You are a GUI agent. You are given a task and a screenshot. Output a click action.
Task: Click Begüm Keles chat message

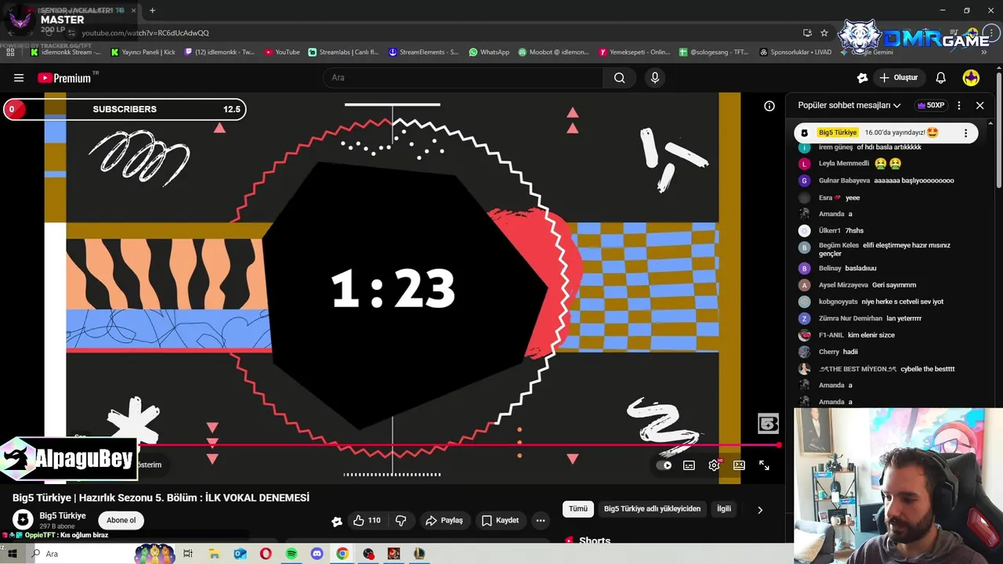(x=885, y=249)
